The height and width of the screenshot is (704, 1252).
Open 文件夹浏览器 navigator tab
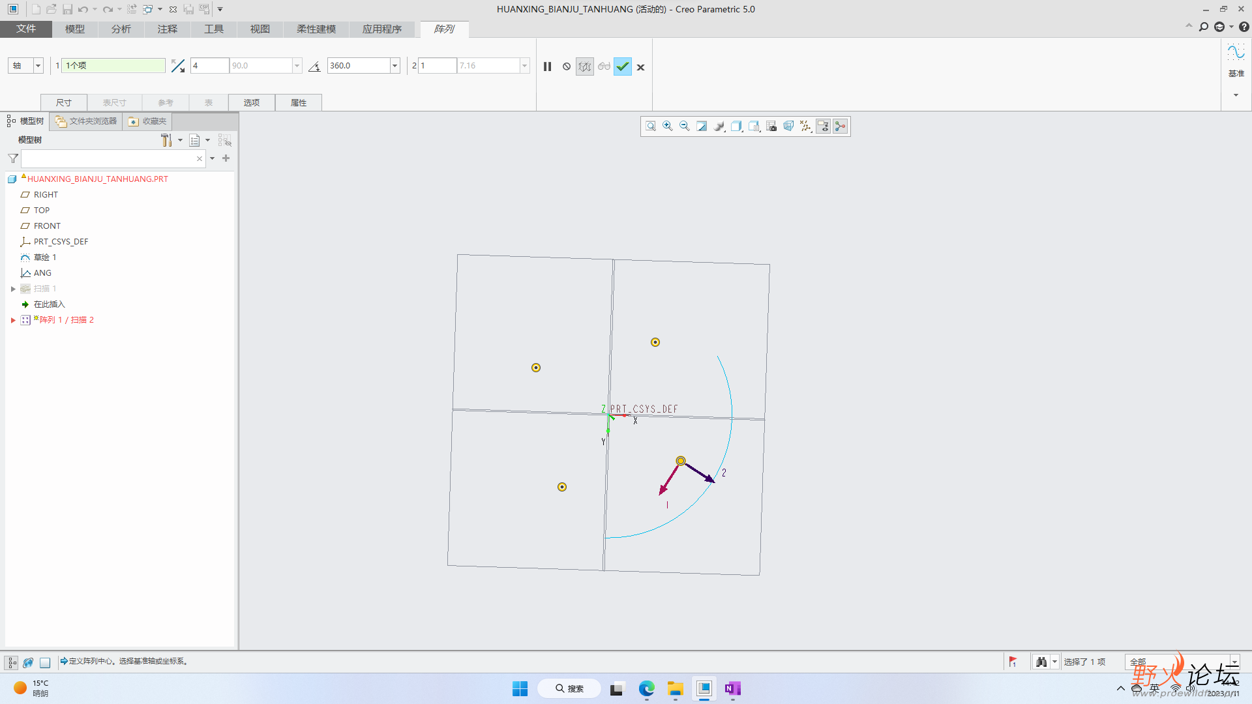(86, 121)
